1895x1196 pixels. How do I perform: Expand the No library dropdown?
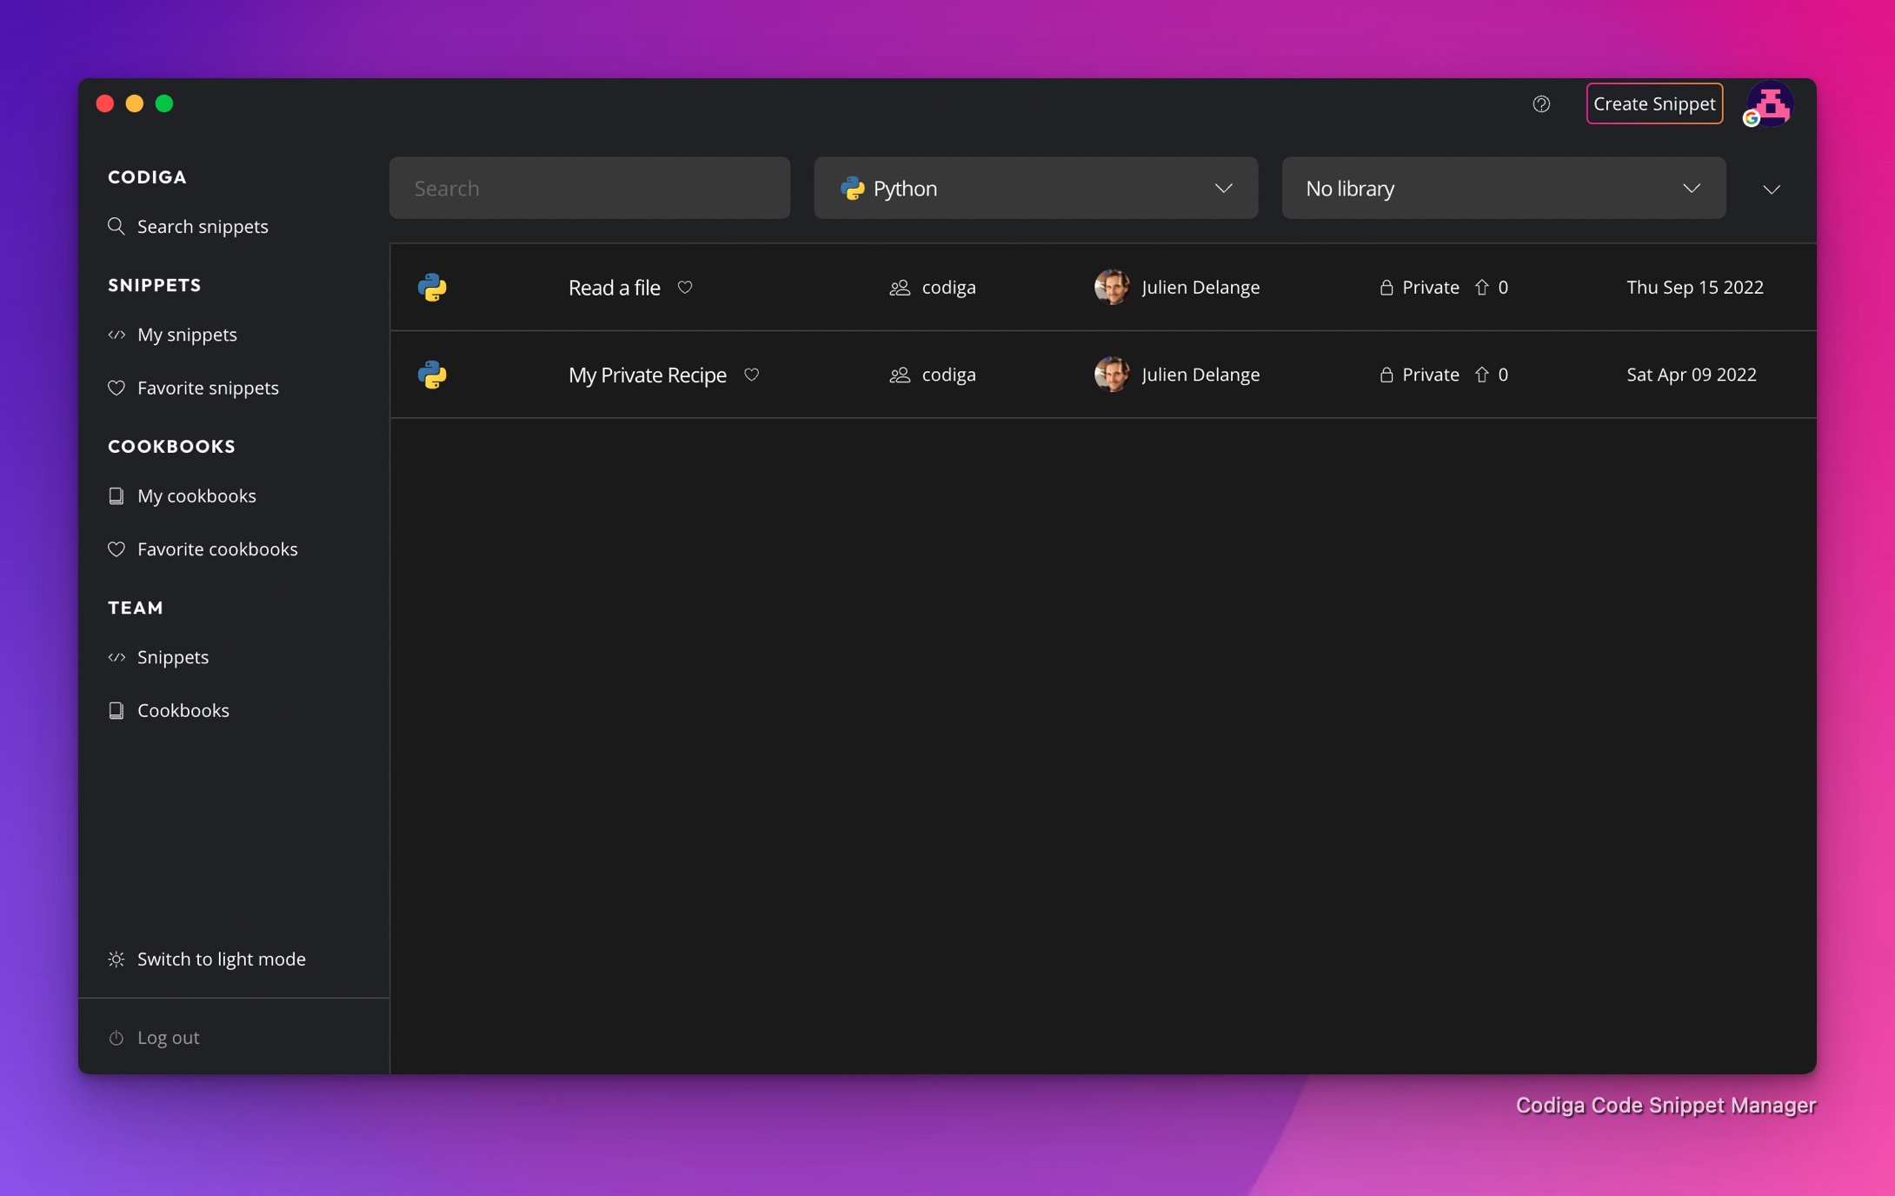click(1502, 188)
